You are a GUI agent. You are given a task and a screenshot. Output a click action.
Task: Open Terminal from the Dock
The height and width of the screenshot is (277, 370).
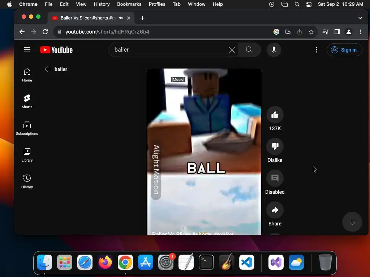[206, 262]
